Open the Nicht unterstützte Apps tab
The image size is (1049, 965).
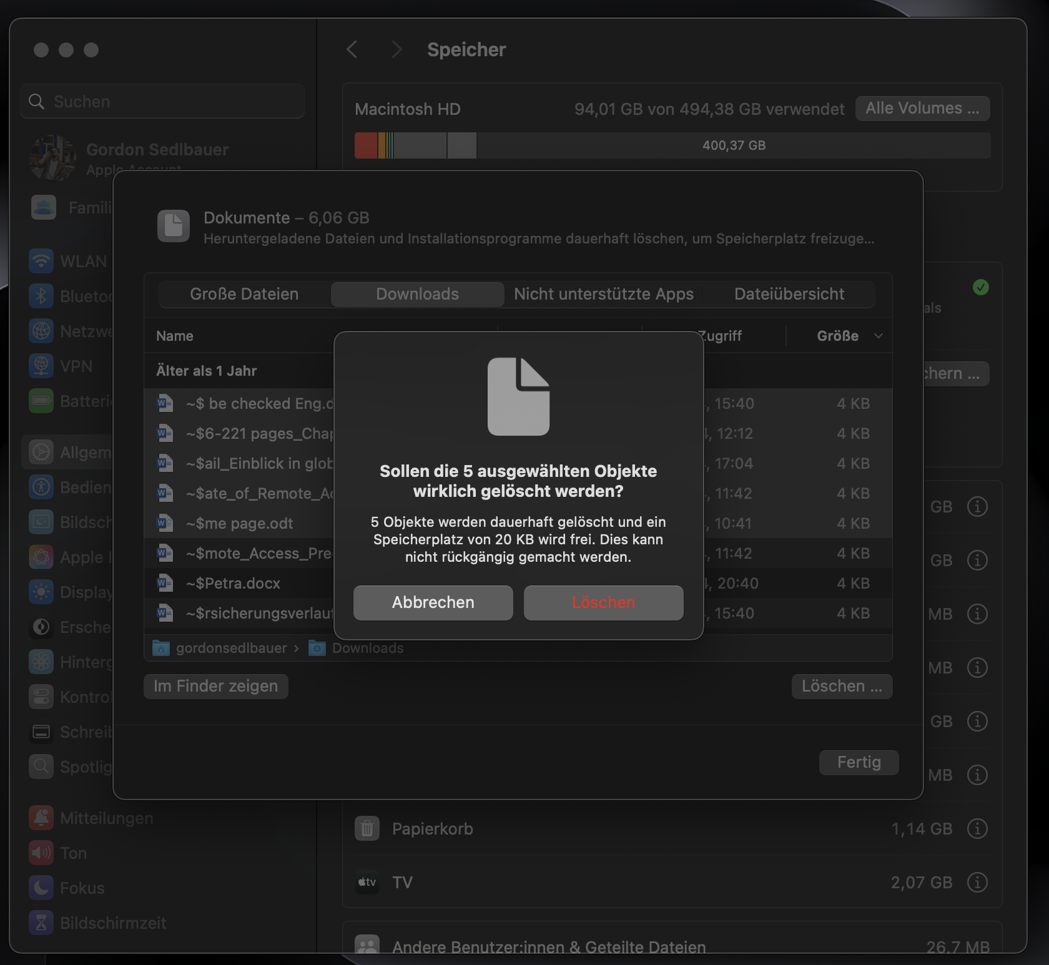click(603, 294)
